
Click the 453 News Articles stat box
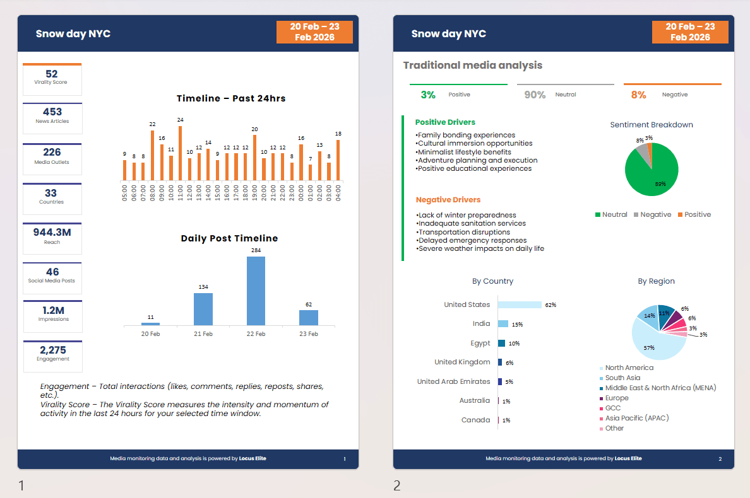tap(52, 119)
